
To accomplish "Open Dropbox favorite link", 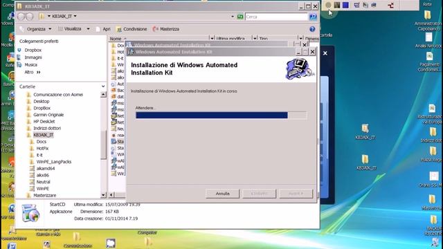I will tap(33, 50).
